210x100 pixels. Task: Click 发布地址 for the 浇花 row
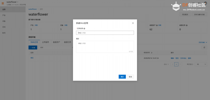click(183, 58)
